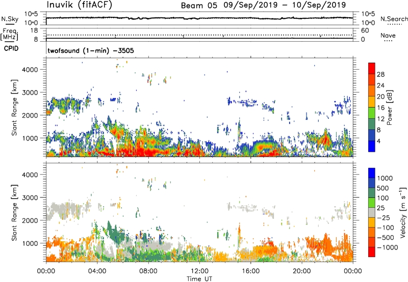Click the 'N.Search' legend label
408x282 pixels.
[x=394, y=19]
